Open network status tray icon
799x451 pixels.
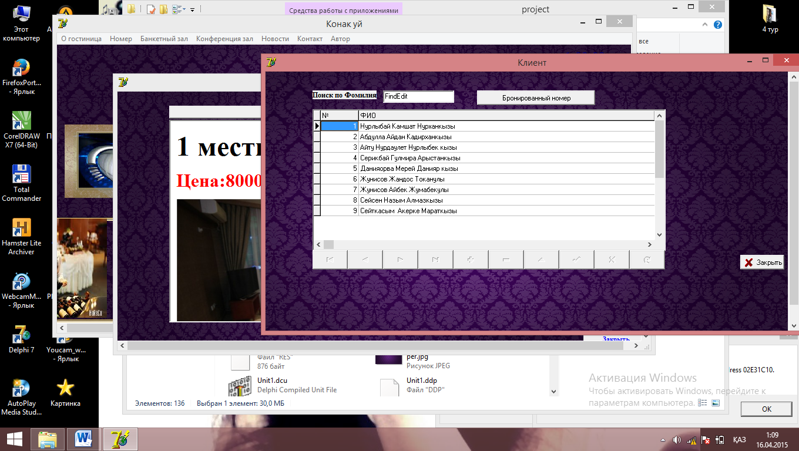692,440
